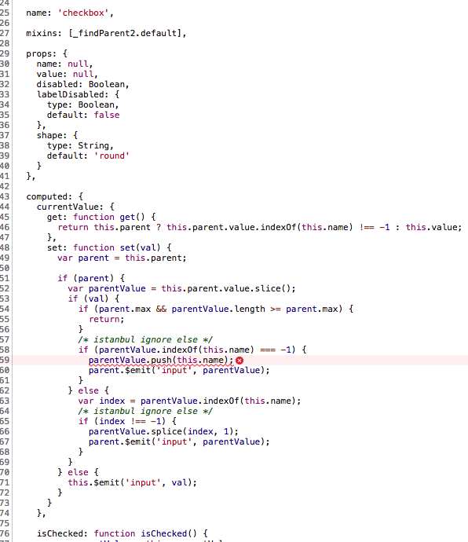Image resolution: width=468 pixels, height=542 pixels.
Task: Click the istanbul comment on line 64
Action: pyautogui.click(x=145, y=411)
